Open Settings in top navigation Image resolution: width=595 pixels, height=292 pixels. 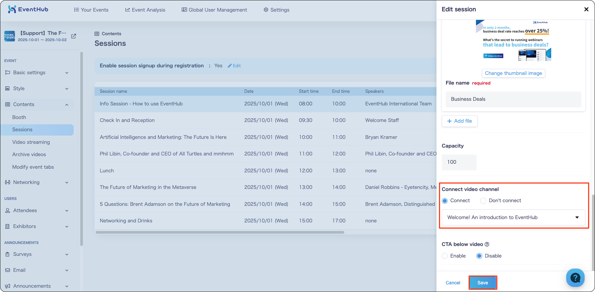point(276,10)
